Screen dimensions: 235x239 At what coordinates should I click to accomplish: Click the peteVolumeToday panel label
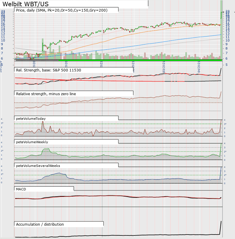[x=31, y=119]
